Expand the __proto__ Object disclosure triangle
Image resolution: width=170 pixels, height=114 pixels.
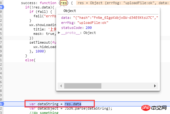point(59,33)
